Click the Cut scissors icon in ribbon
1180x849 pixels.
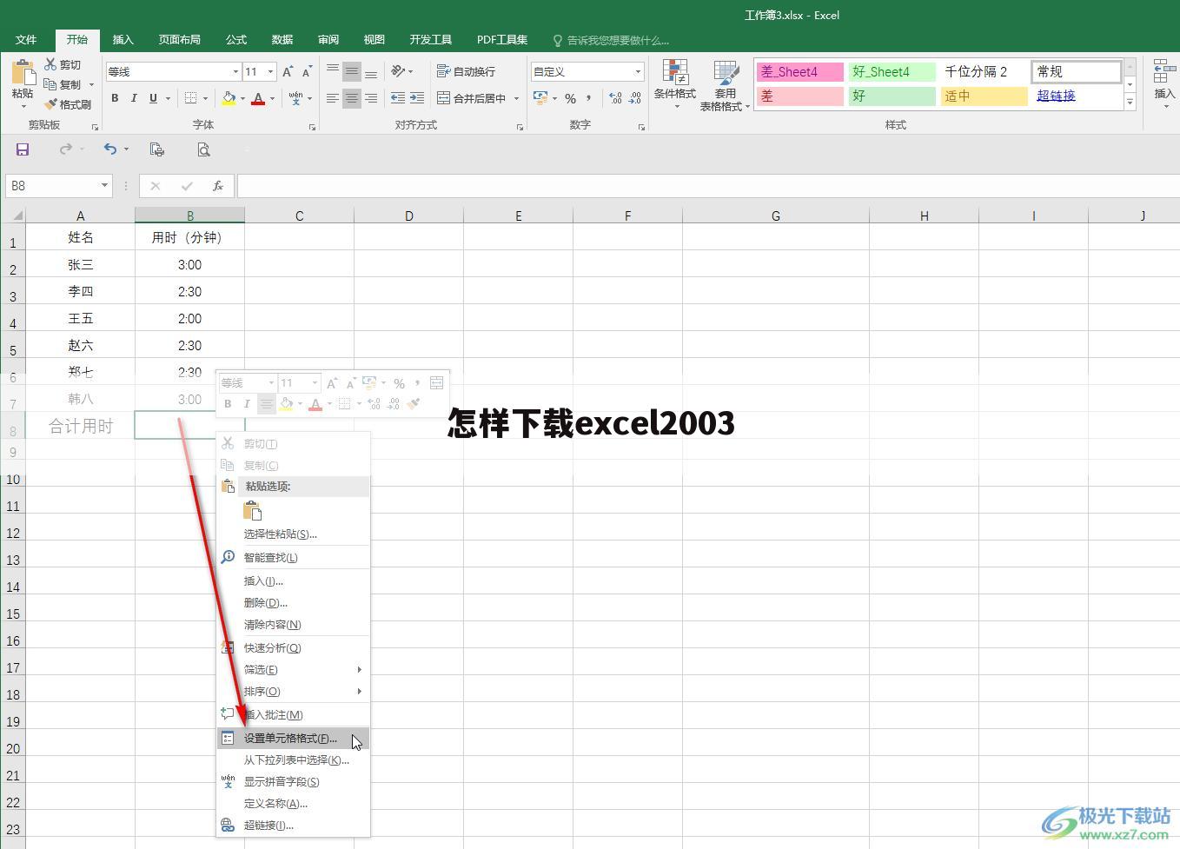pyautogui.click(x=50, y=64)
